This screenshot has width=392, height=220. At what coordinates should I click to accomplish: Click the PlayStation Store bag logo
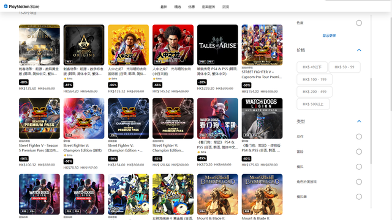6,6
